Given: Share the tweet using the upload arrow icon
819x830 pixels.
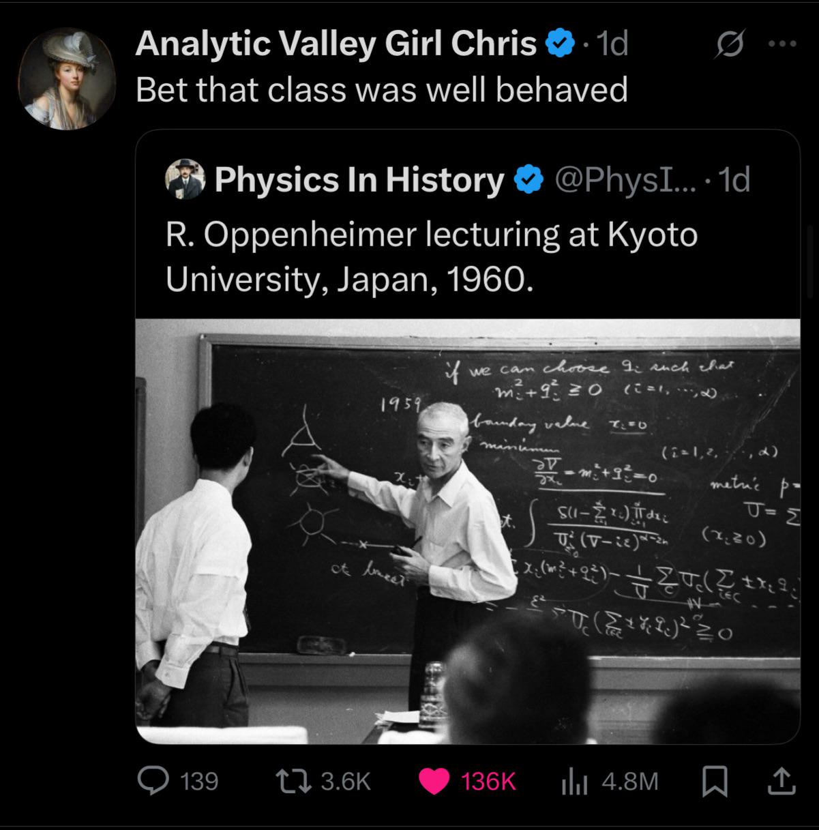Looking at the screenshot, I should pos(781,781).
